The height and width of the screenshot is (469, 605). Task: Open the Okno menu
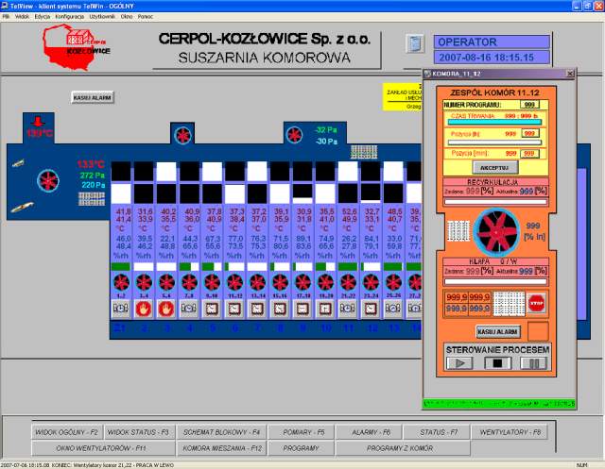click(127, 17)
